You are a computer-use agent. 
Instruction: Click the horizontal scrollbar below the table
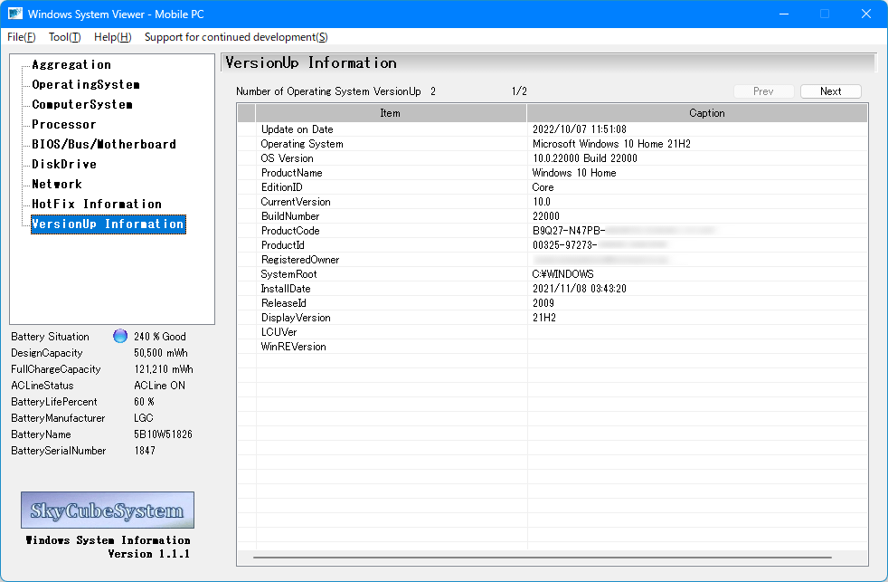[x=543, y=557]
